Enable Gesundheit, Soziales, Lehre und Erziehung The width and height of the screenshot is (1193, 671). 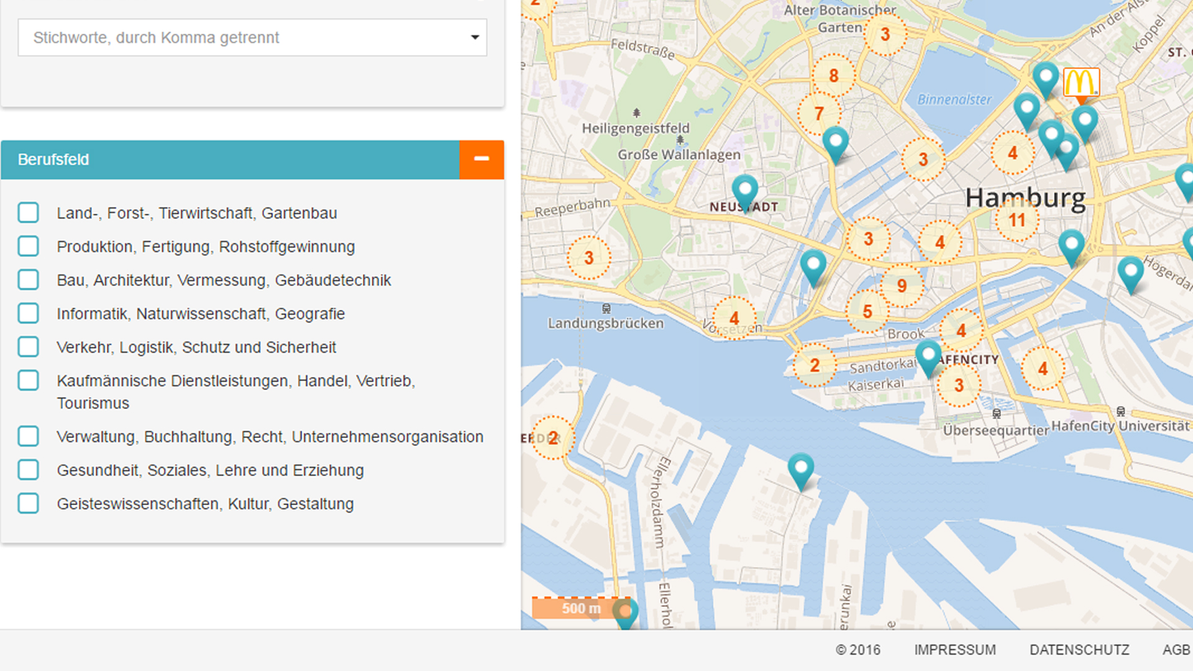click(x=29, y=470)
